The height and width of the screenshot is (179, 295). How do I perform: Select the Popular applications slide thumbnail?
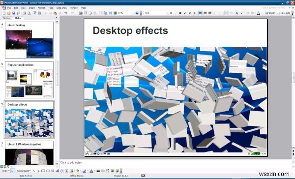pos(29,80)
